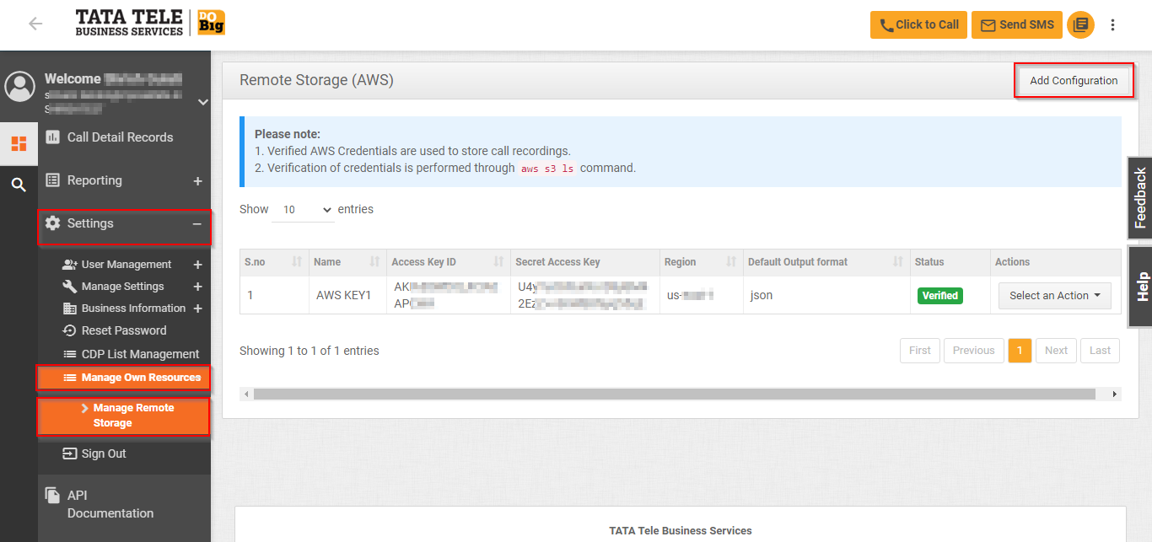Open the TATA Tele Business Services logo
Image resolution: width=1152 pixels, height=542 pixels.
[x=150, y=23]
